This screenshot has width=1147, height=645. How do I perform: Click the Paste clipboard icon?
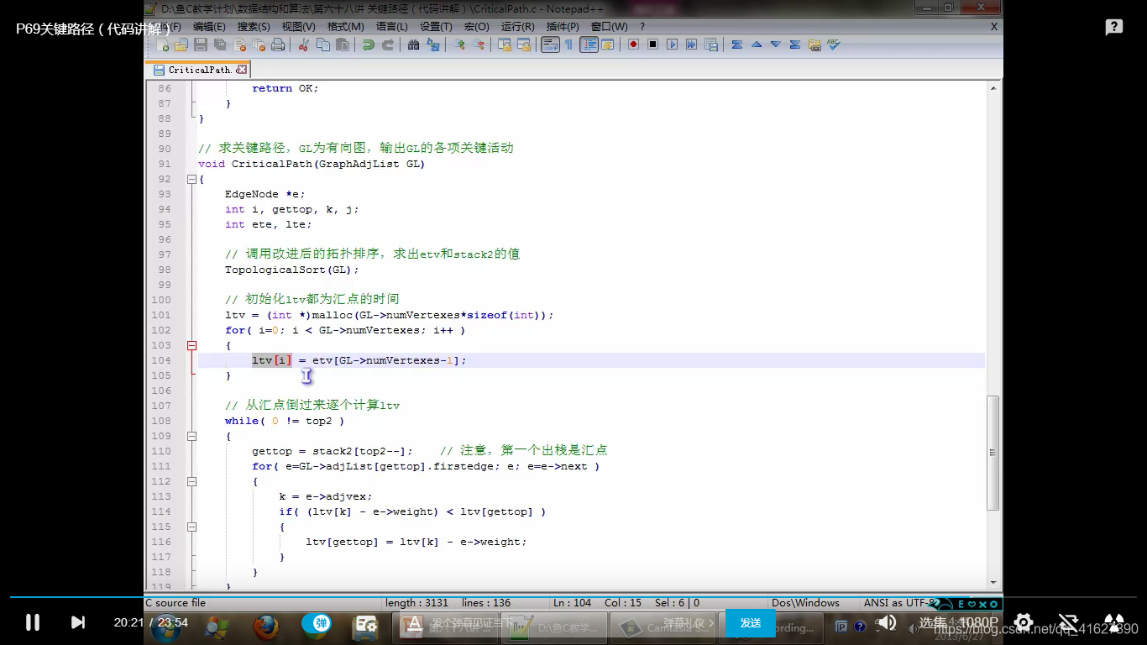[342, 45]
